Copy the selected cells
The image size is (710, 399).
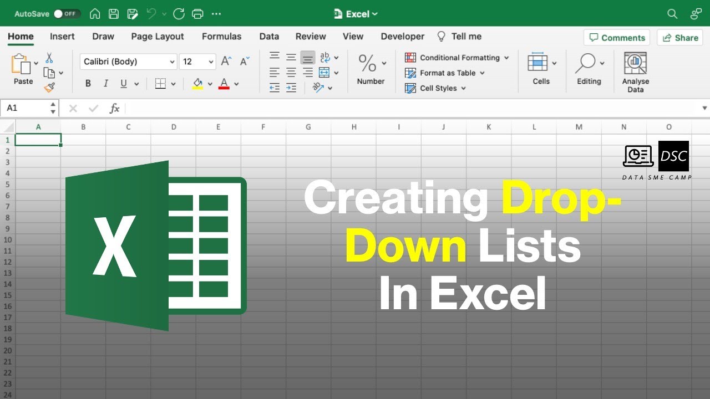[x=49, y=73]
